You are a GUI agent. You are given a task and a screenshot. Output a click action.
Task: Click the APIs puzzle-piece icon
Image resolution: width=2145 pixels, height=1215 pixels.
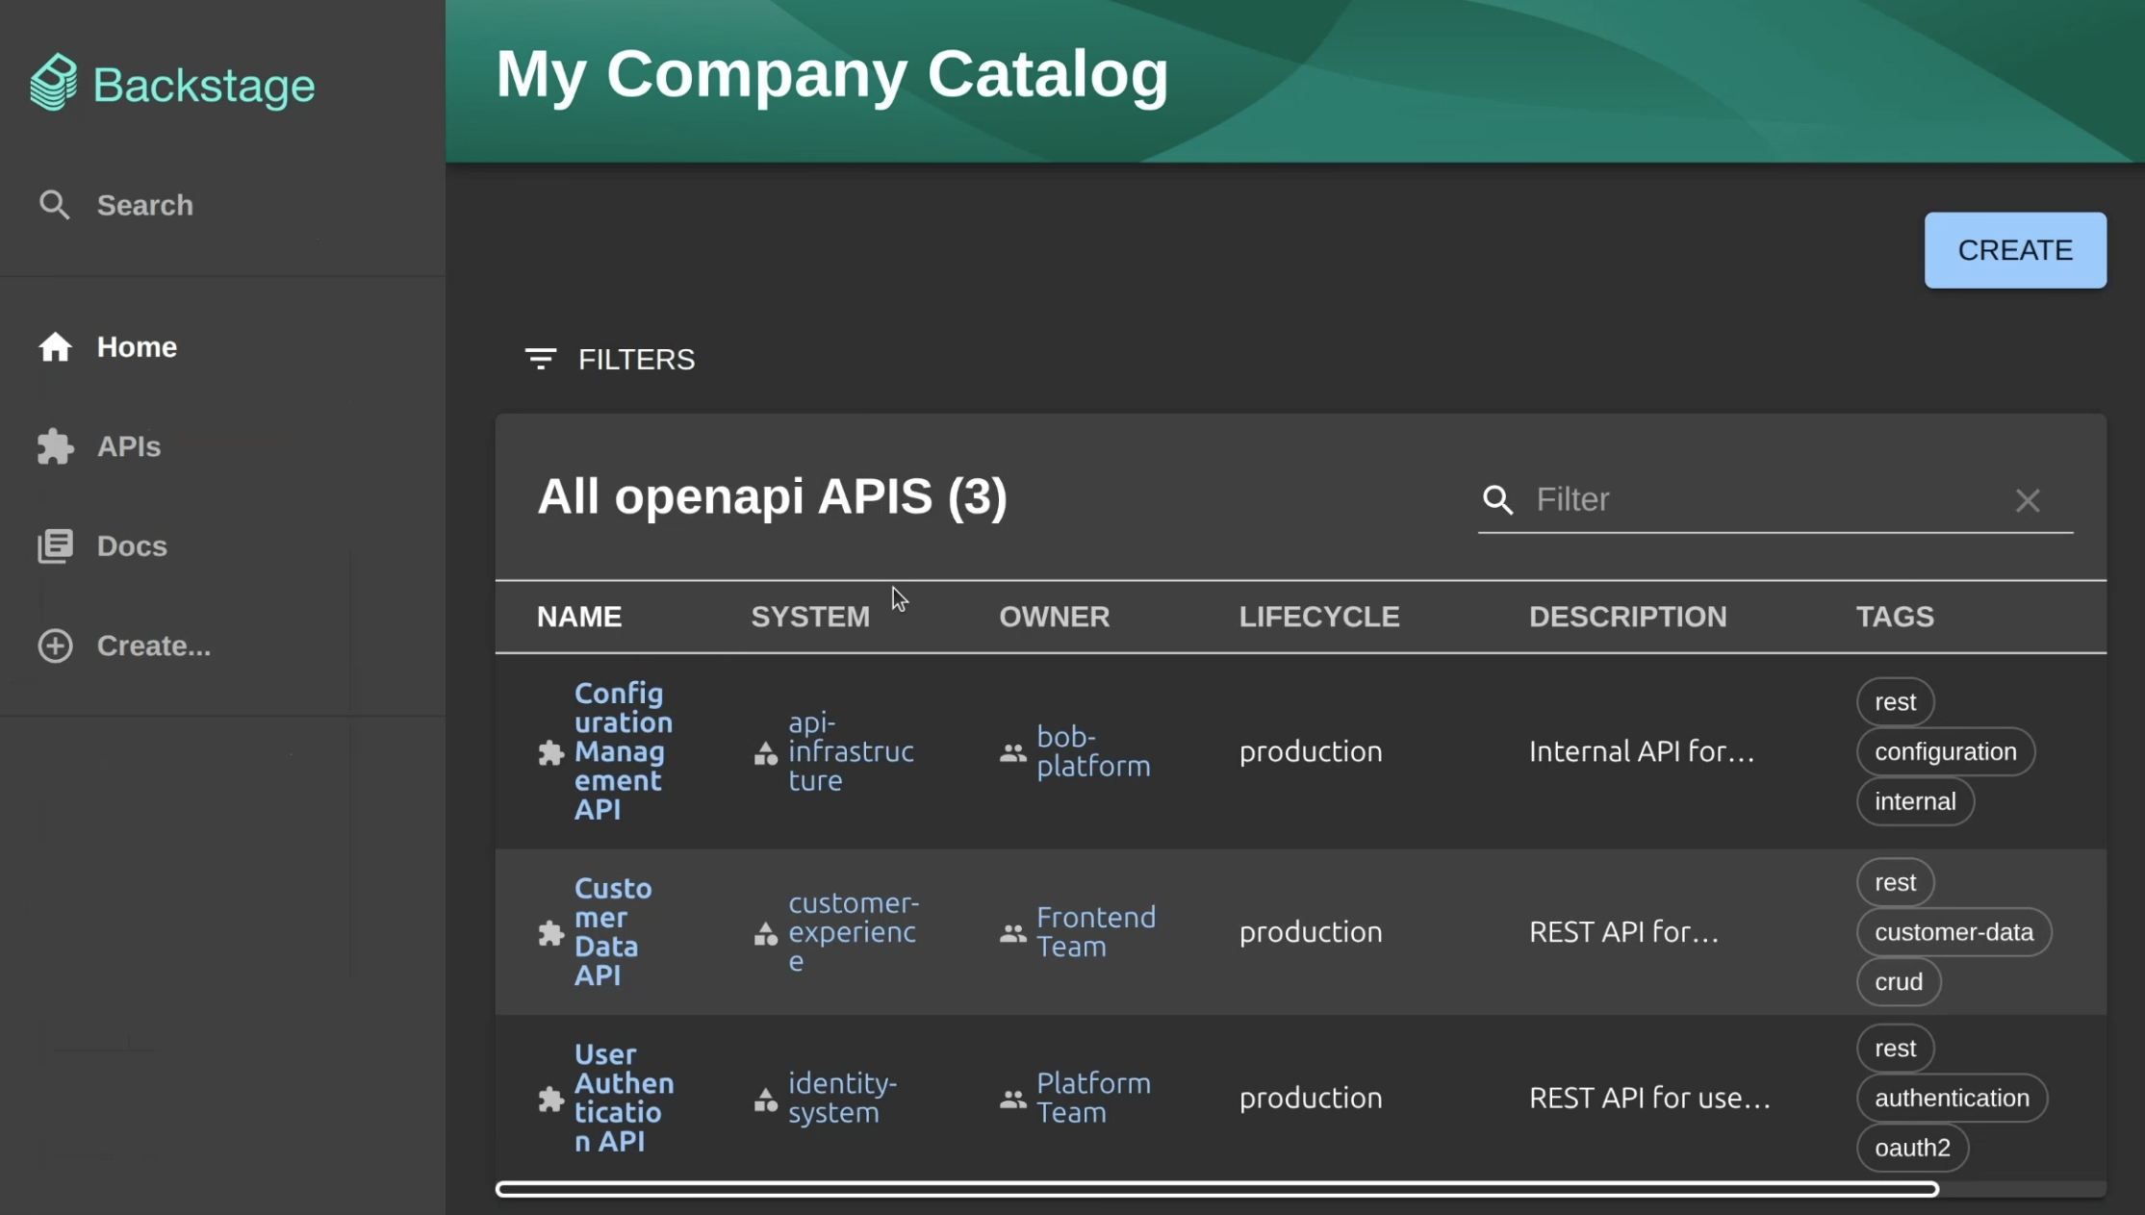pos(55,446)
